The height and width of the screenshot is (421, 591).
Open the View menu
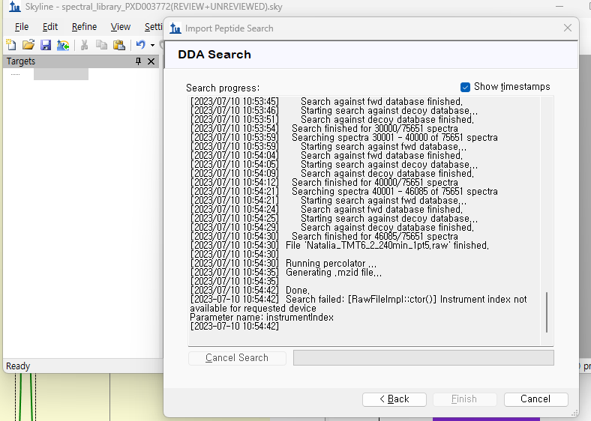[x=120, y=27]
